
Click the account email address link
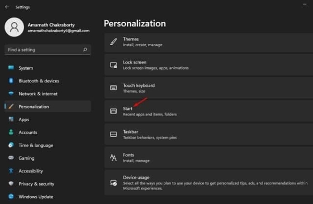58,31
